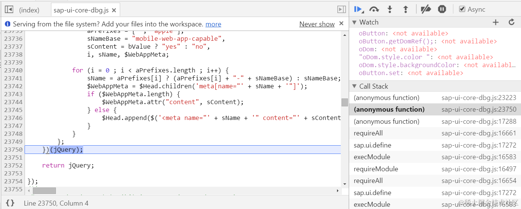The width and height of the screenshot is (521, 209).
Task: Select call stack frame at line 23750
Action: 435,109
